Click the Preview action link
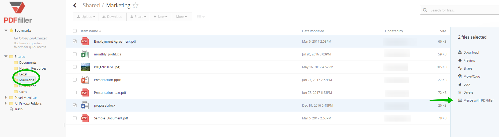The image size is (499, 137). pyautogui.click(x=469, y=60)
